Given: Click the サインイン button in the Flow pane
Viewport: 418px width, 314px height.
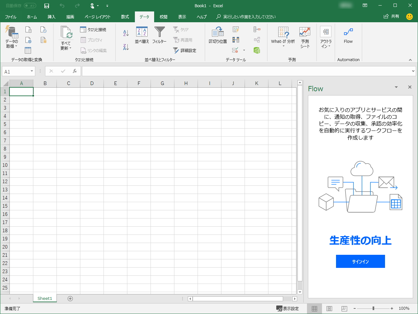Looking at the screenshot, I should pyautogui.click(x=360, y=261).
